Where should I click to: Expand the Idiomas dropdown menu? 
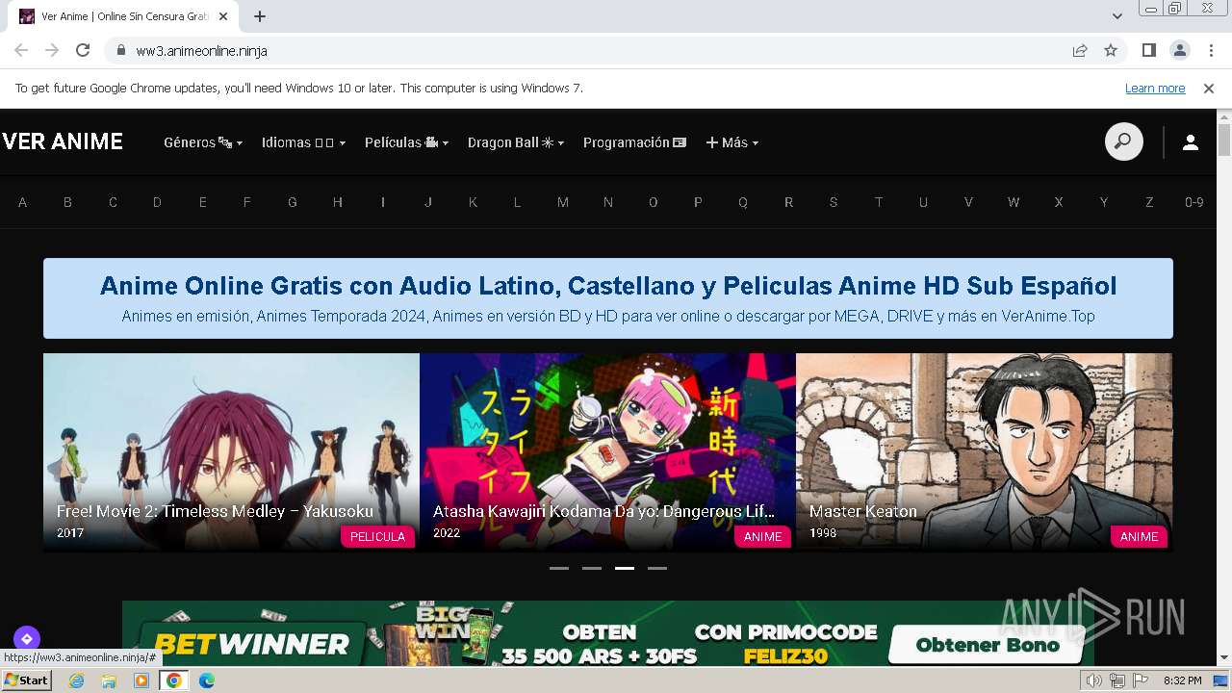[x=303, y=142]
